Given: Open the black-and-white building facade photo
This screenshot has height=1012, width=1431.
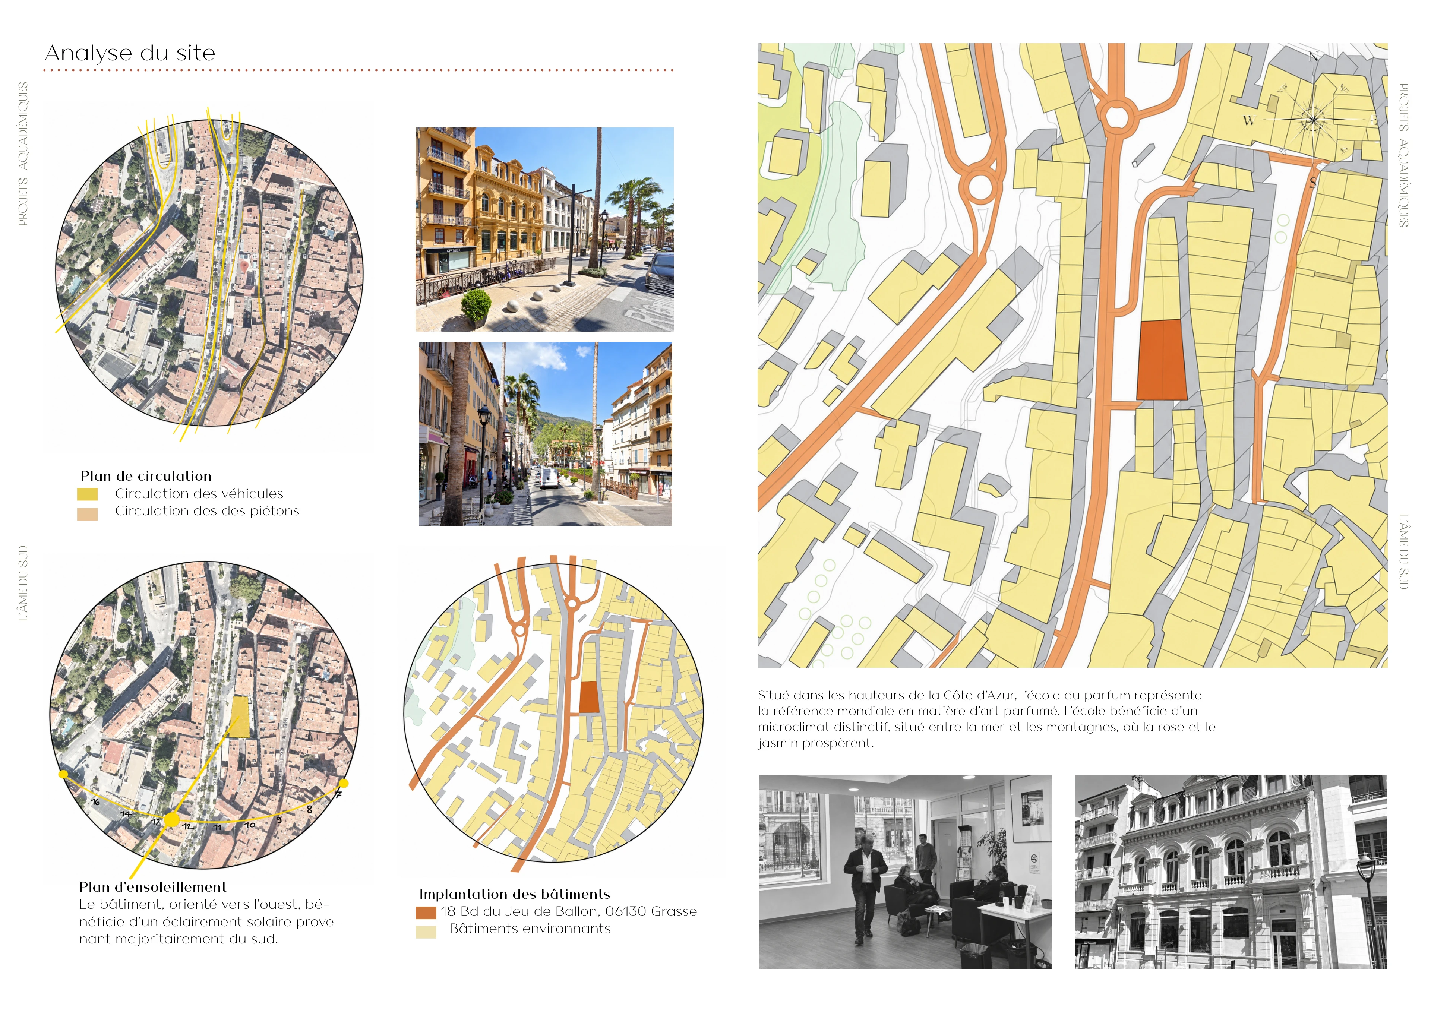Looking at the screenshot, I should click(1230, 871).
